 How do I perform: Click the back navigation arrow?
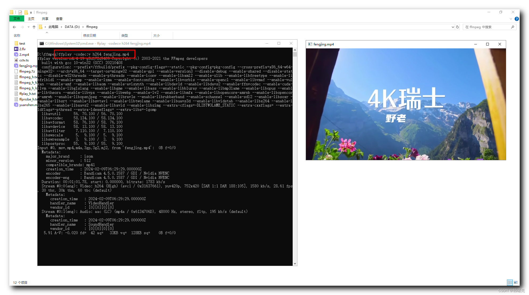point(14,27)
